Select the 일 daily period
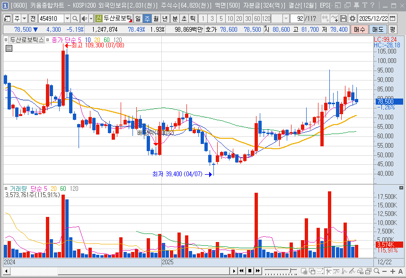The width and height of the screenshot is (406, 278). tap(138, 18)
